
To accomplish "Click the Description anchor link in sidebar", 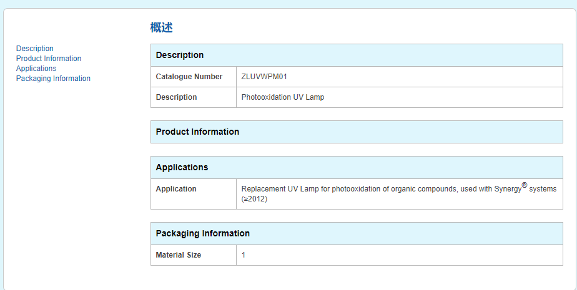I will [x=34, y=49].
